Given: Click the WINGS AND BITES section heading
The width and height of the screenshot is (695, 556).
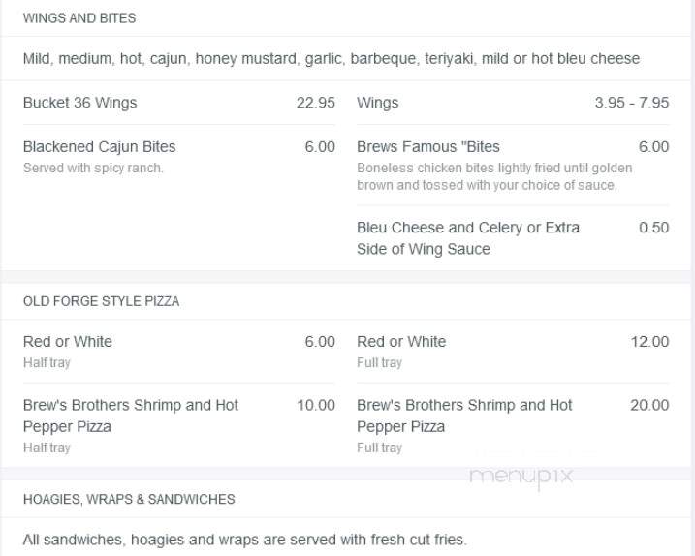Looking at the screenshot, I should pyautogui.click(x=79, y=18).
